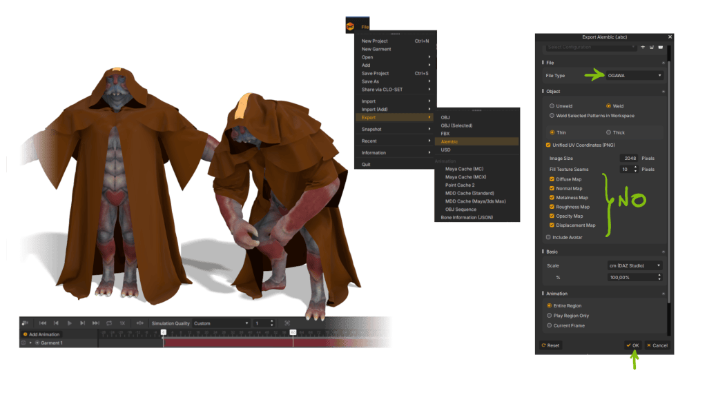The image size is (707, 397).
Task: Click the focus frame icon in the timeline toolbar
Action: (287, 323)
